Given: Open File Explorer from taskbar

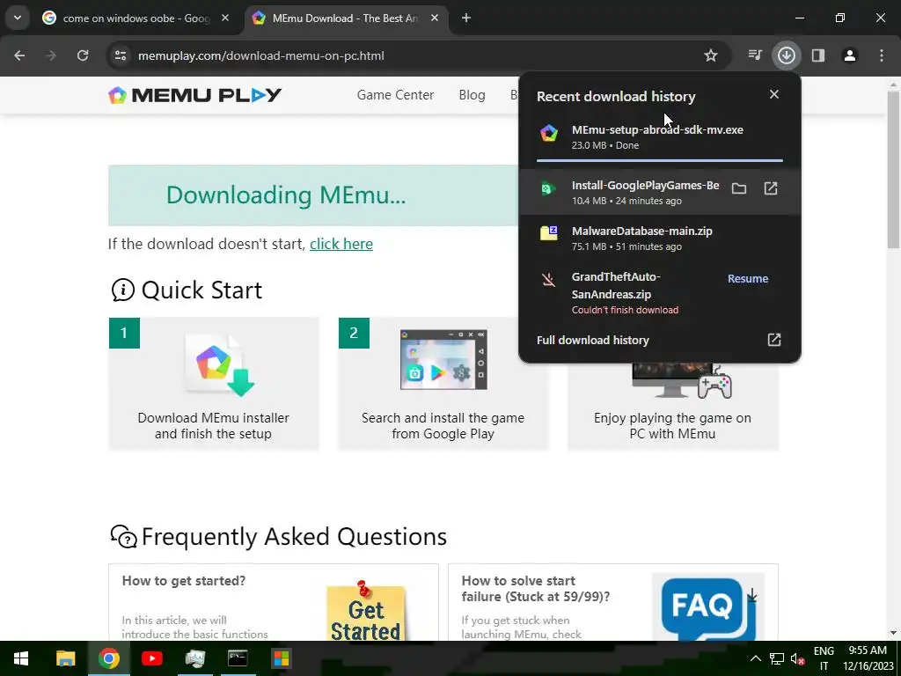Looking at the screenshot, I should (65, 658).
